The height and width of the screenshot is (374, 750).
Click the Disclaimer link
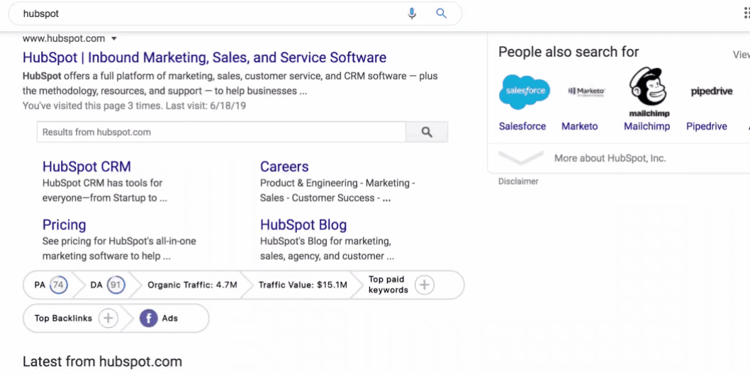518,181
